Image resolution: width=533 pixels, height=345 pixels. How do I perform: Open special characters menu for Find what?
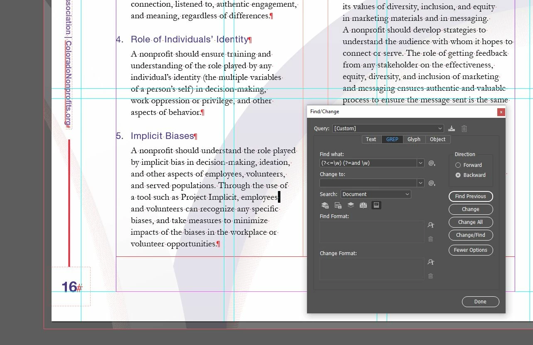[x=432, y=163]
